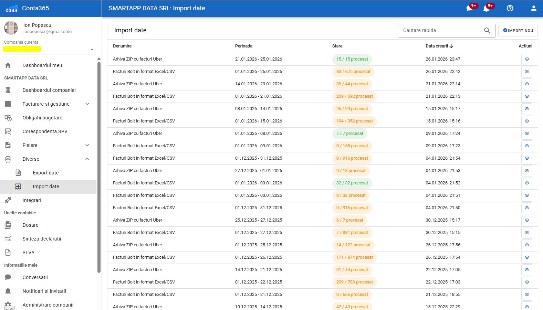
Task: Click eye icon for import created 09.01.2026, 17:24
Action: [526, 133]
